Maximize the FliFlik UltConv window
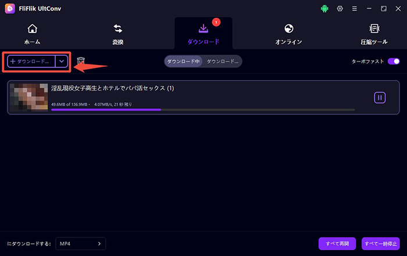This screenshot has width=407, height=256. 383,9
